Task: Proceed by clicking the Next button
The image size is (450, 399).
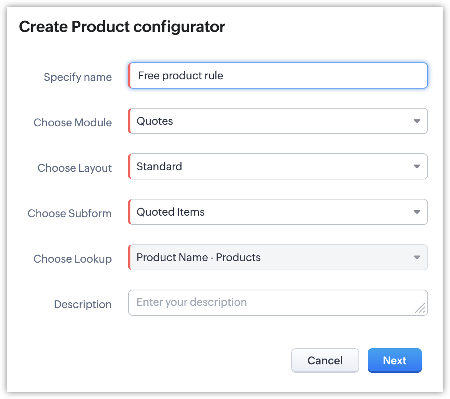Action: pyautogui.click(x=395, y=360)
